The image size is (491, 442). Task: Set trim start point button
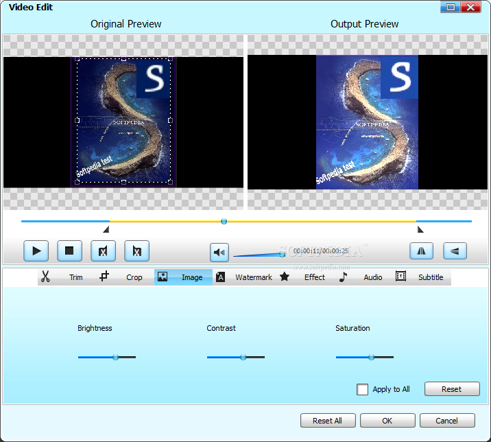103,251
